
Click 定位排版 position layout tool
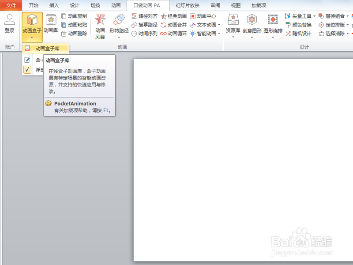click(x=331, y=25)
